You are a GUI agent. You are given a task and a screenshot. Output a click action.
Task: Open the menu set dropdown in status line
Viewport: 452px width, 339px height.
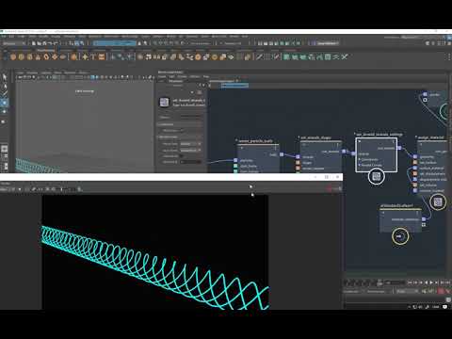point(13,43)
